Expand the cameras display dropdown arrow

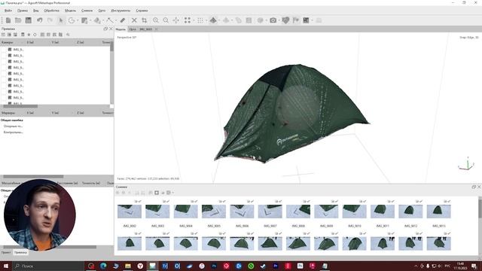tap(279, 20)
